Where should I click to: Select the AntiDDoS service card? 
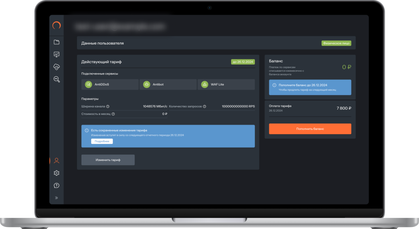pos(110,84)
